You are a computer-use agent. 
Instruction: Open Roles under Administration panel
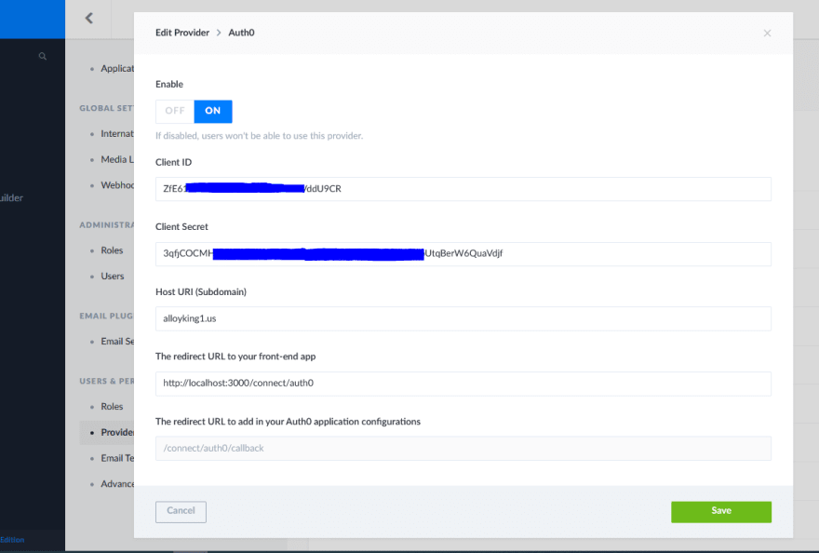[x=112, y=250]
